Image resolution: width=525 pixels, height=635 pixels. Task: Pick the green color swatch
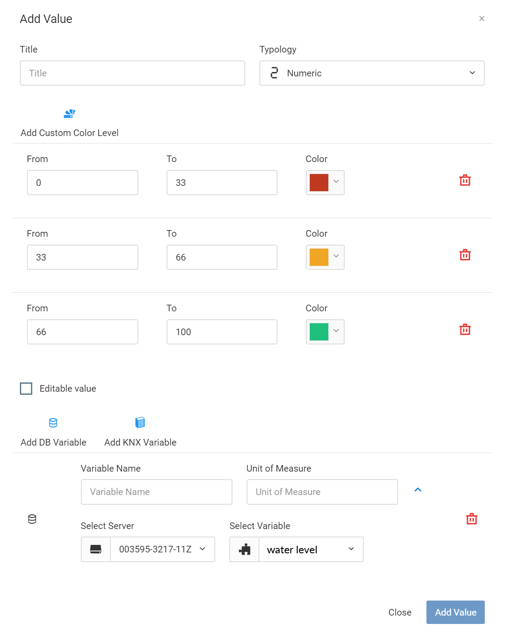(319, 332)
